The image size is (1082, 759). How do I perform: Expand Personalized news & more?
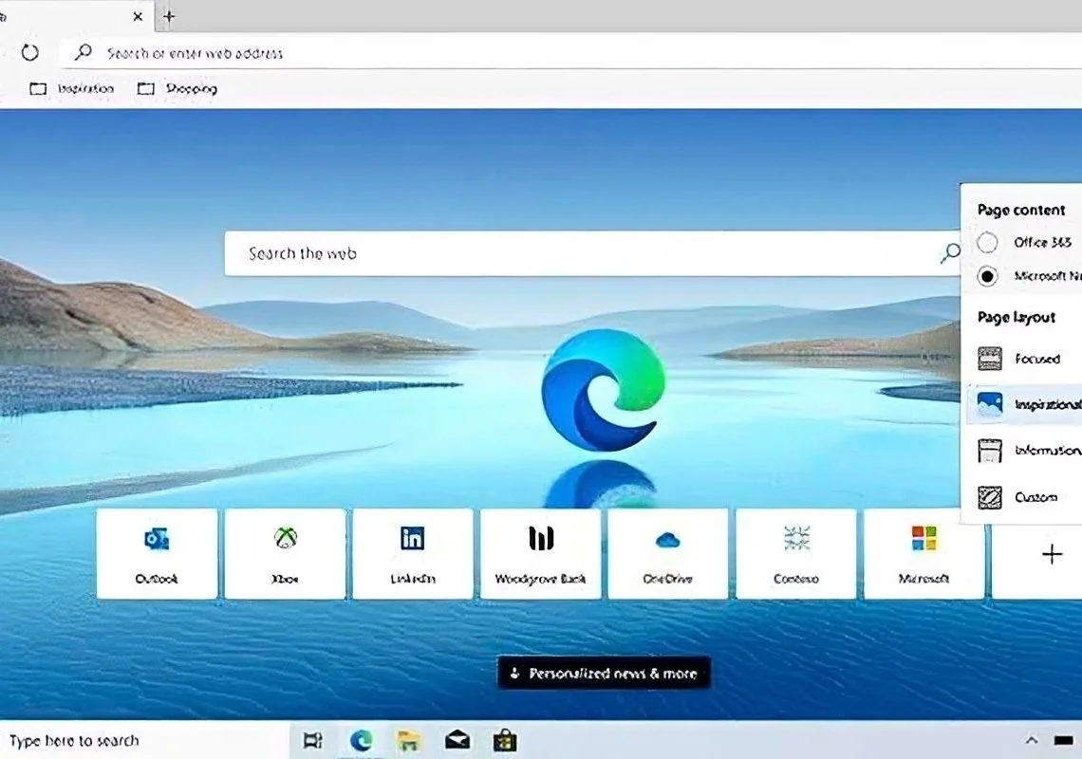pos(604,673)
